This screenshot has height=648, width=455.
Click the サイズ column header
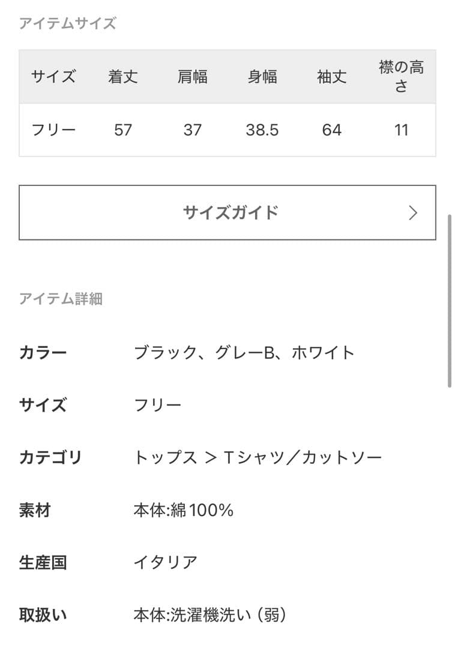click(x=53, y=77)
